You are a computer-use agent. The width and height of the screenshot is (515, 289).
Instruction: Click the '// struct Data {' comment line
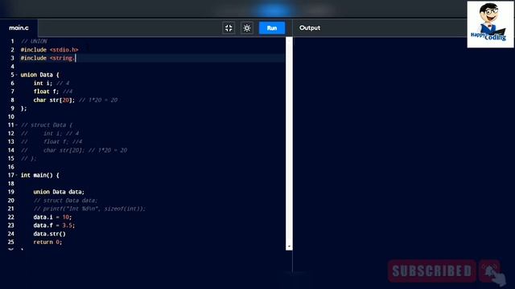(47, 125)
